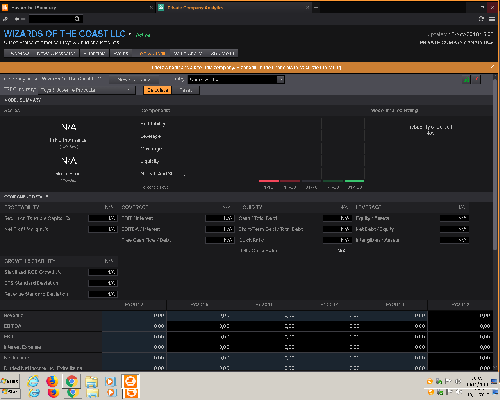Select the Hasbro Inc Summary tab

click(x=34, y=8)
